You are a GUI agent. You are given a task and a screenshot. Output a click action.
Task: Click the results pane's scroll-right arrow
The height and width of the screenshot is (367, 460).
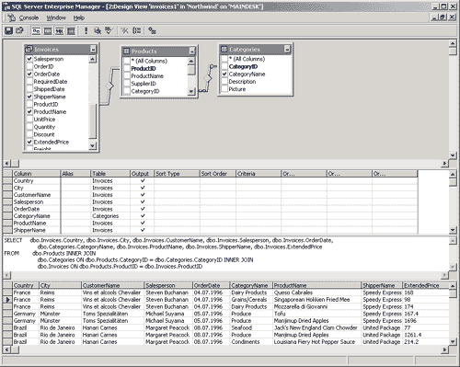pos(445,350)
